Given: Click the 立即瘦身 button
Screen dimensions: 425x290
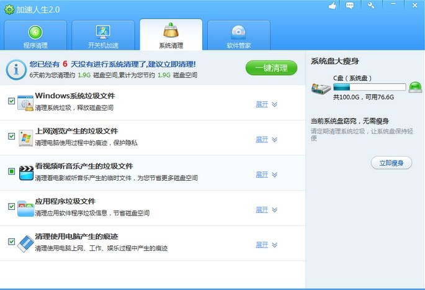Looking at the screenshot, I should [391, 163].
